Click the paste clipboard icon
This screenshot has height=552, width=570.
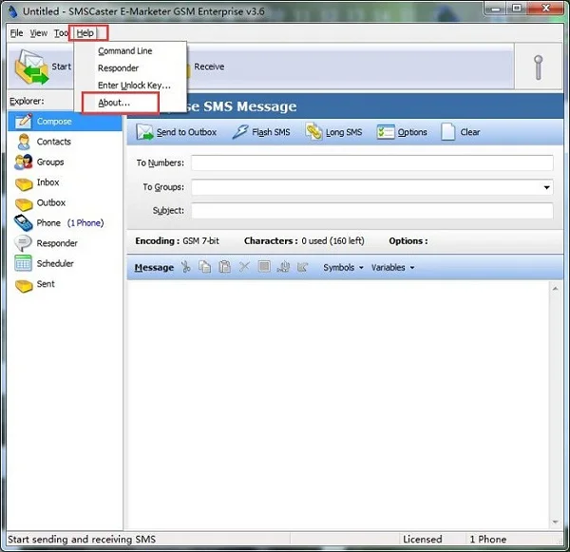(x=224, y=268)
